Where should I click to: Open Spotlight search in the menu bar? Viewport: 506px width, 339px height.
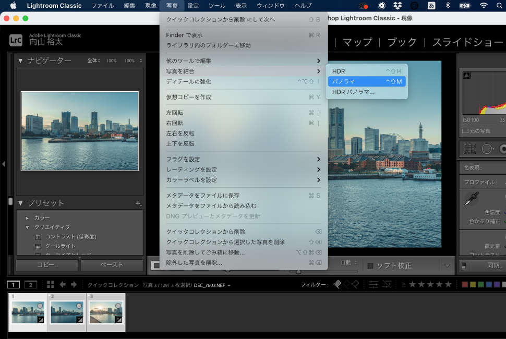[499, 6]
